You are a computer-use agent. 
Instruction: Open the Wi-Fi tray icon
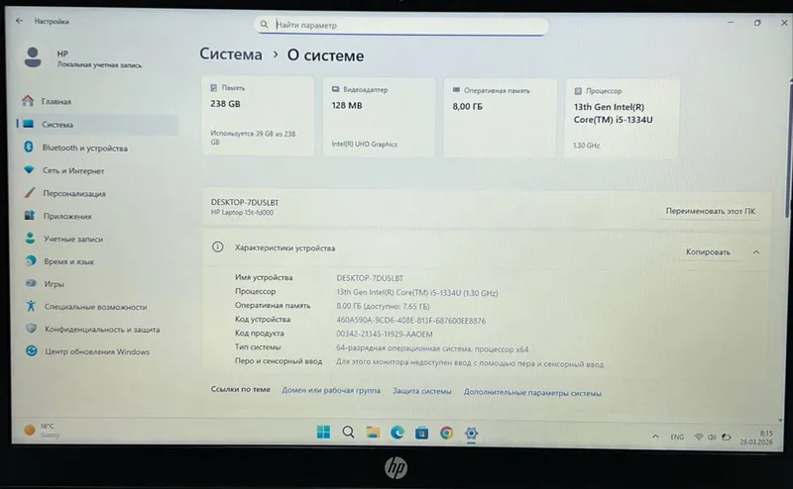(699, 437)
